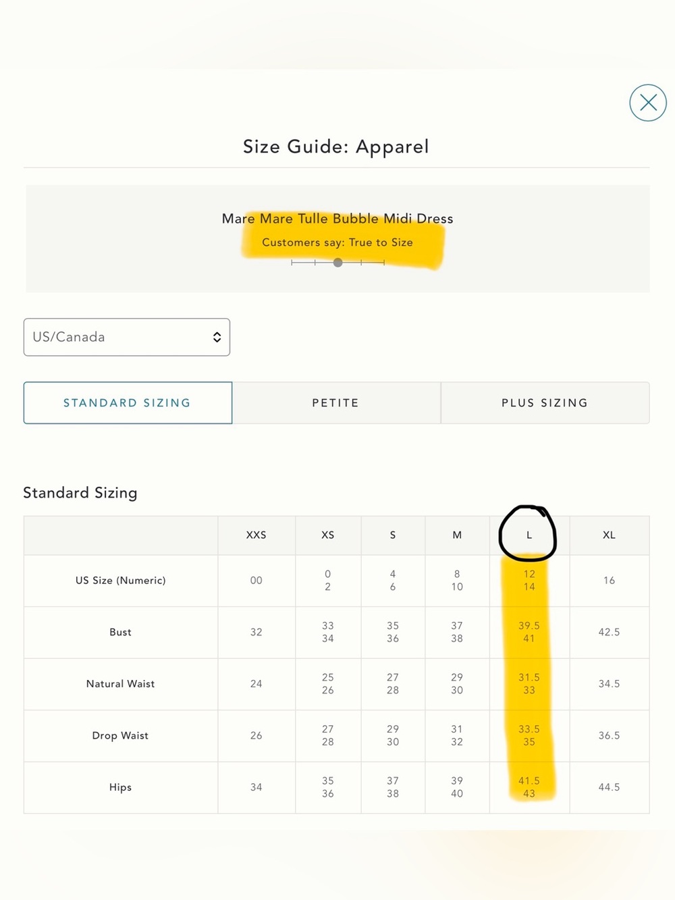This screenshot has width=675, height=900.
Task: Click the Customers say: True to Size text
Action: click(x=337, y=242)
